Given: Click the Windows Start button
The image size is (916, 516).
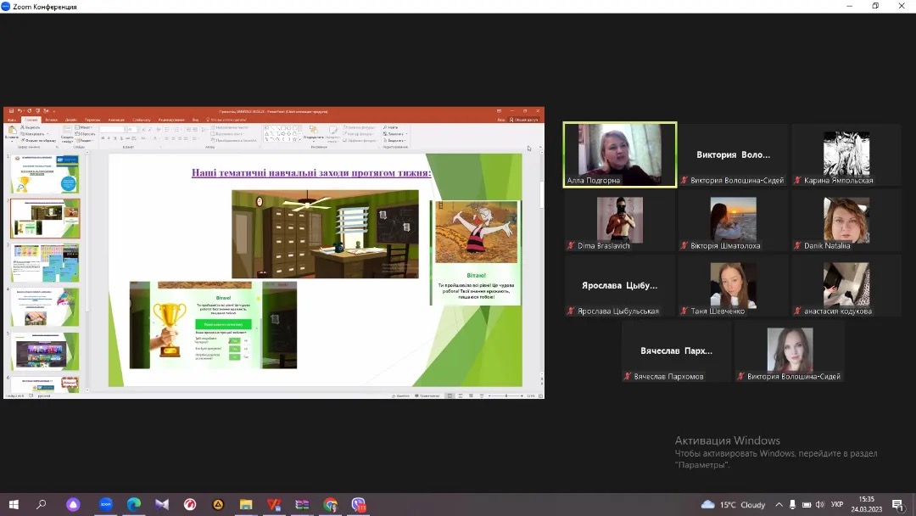Looking at the screenshot, I should click(14, 504).
